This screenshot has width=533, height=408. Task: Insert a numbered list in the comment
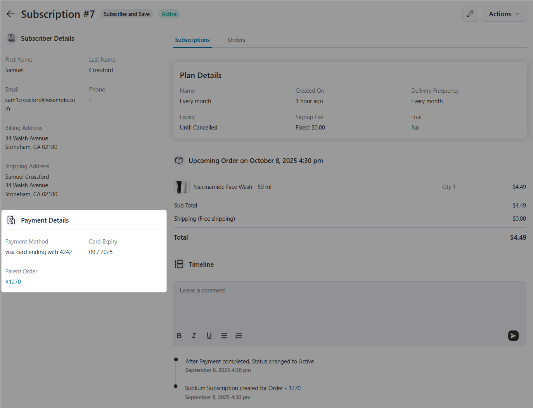click(x=239, y=335)
